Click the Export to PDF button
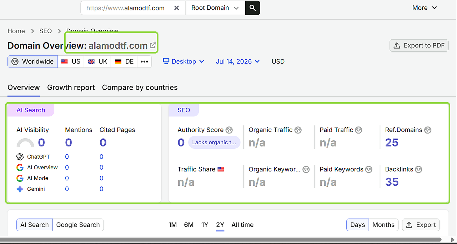 point(419,45)
